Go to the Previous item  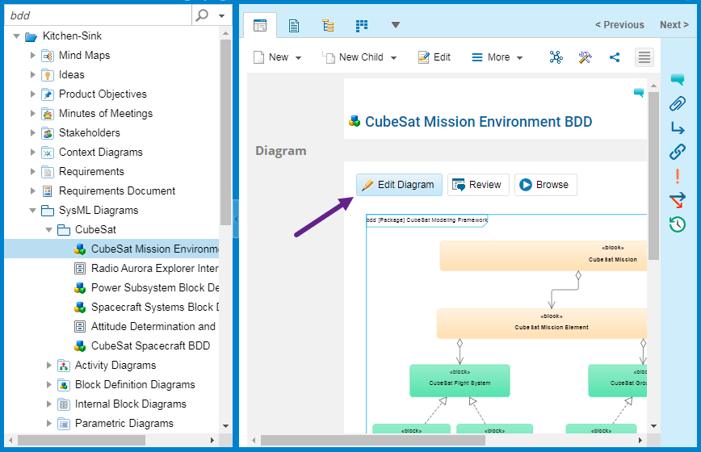(619, 25)
